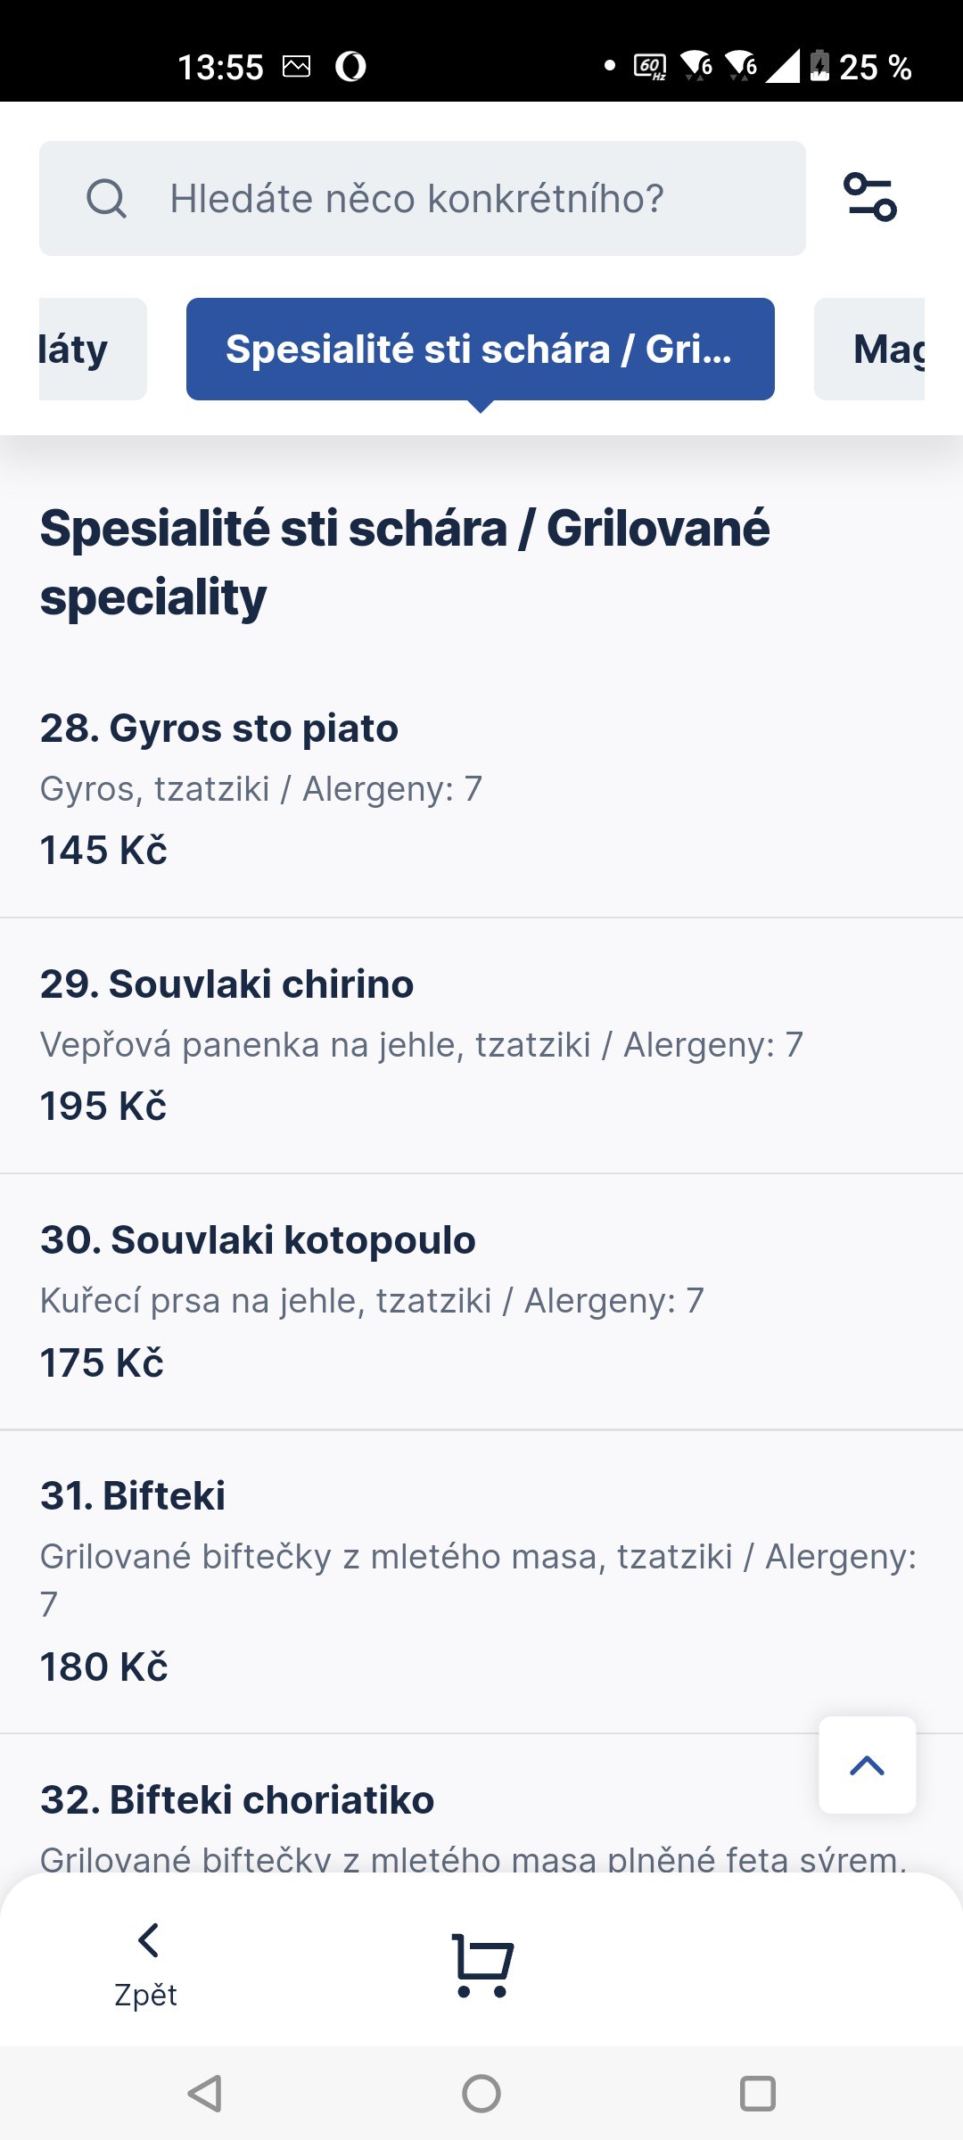Tap the 145 Kč price of Gyros
This screenshot has width=963, height=2140.
click(x=103, y=850)
